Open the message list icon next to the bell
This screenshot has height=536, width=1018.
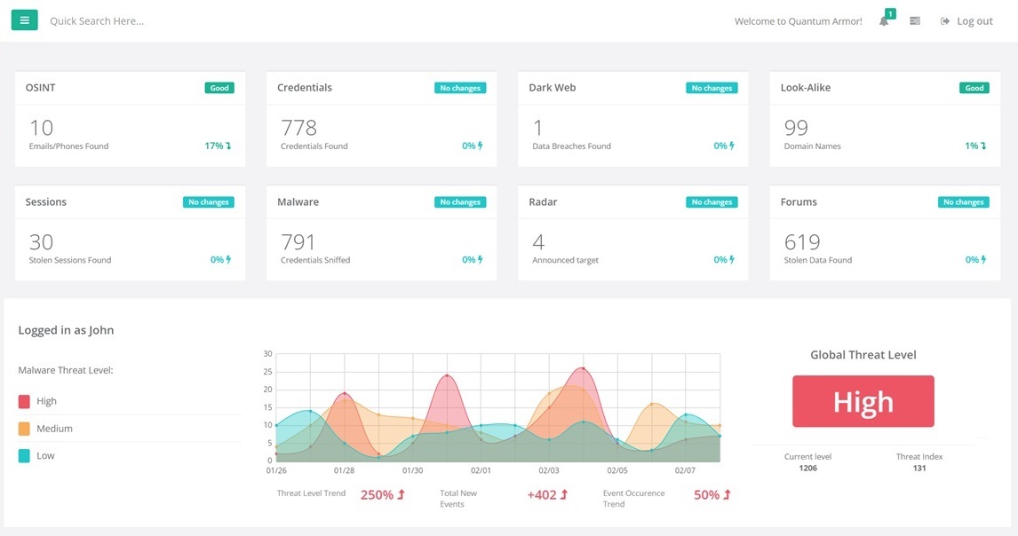914,20
